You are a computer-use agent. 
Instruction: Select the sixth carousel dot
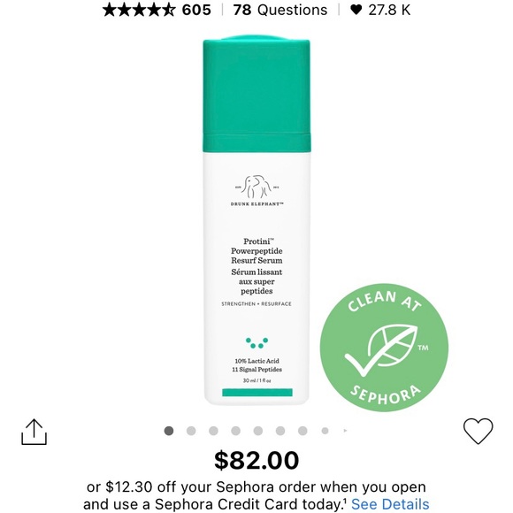[x=280, y=431]
